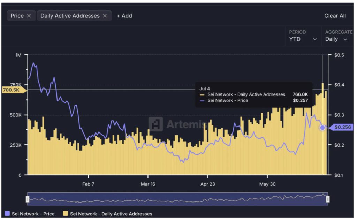Click the 250K left axis label
The image size is (357, 221).
[x=16, y=145]
